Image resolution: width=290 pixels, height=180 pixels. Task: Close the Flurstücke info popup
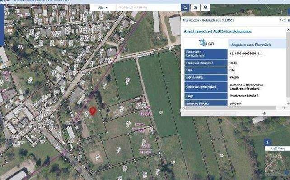tap(287, 20)
